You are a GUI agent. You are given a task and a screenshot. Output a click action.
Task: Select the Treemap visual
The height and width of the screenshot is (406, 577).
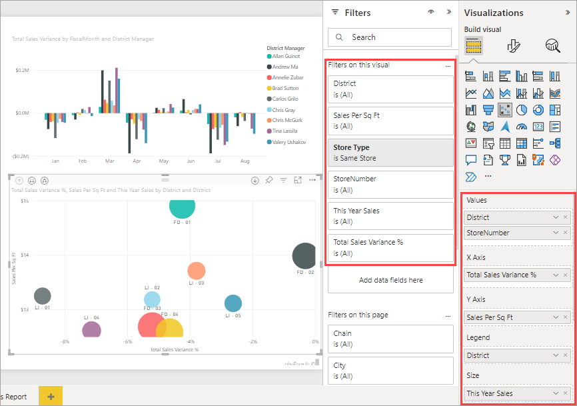(x=555, y=110)
